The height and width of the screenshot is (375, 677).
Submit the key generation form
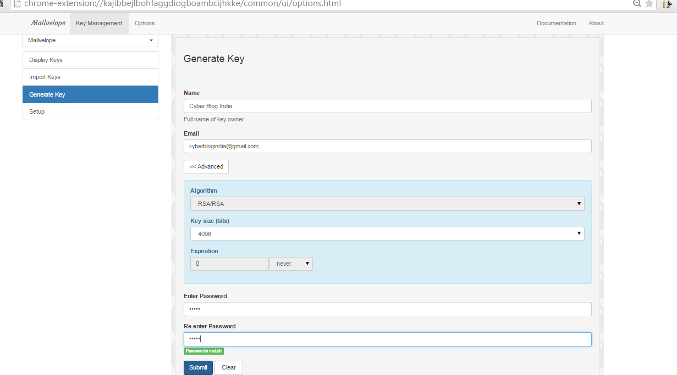(198, 368)
